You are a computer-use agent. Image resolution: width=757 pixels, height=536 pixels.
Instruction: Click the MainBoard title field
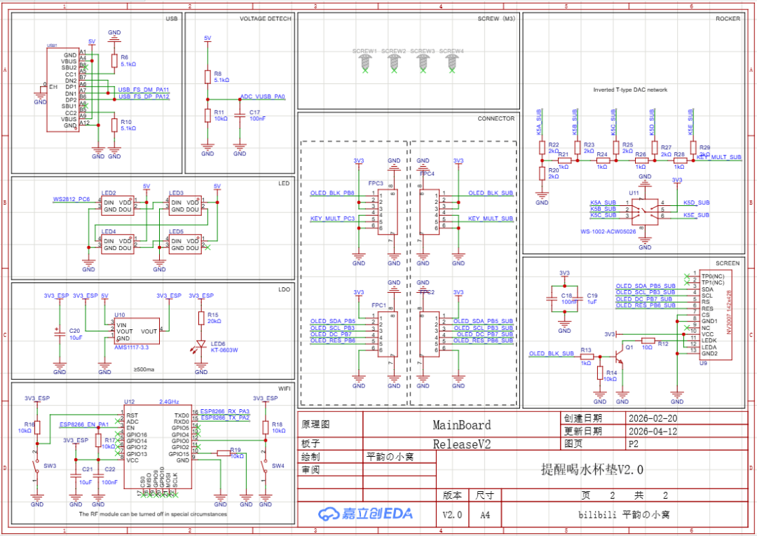pyautogui.click(x=461, y=425)
